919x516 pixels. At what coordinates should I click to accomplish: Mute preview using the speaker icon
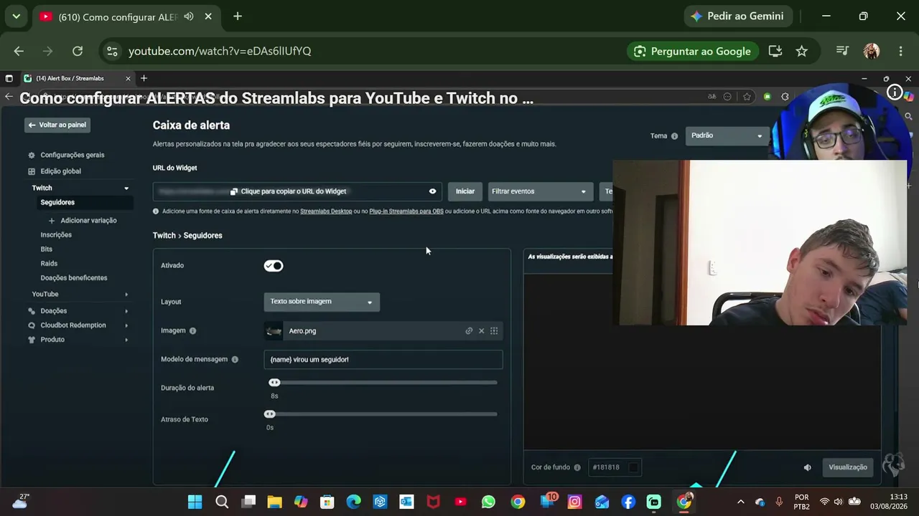pyautogui.click(x=808, y=467)
